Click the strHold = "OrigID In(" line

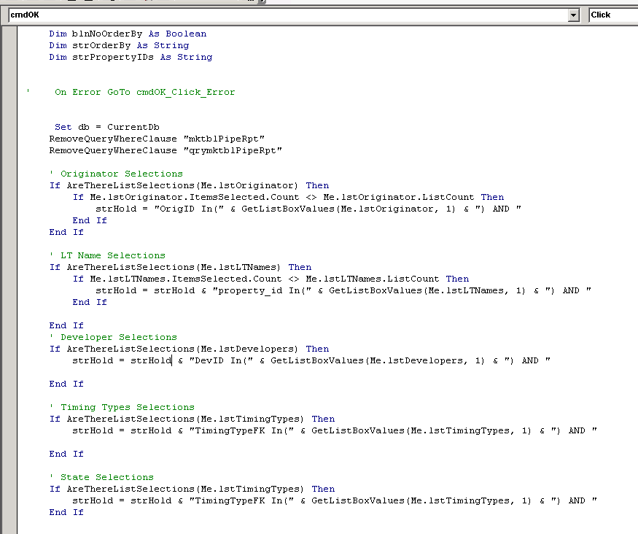[308, 209]
